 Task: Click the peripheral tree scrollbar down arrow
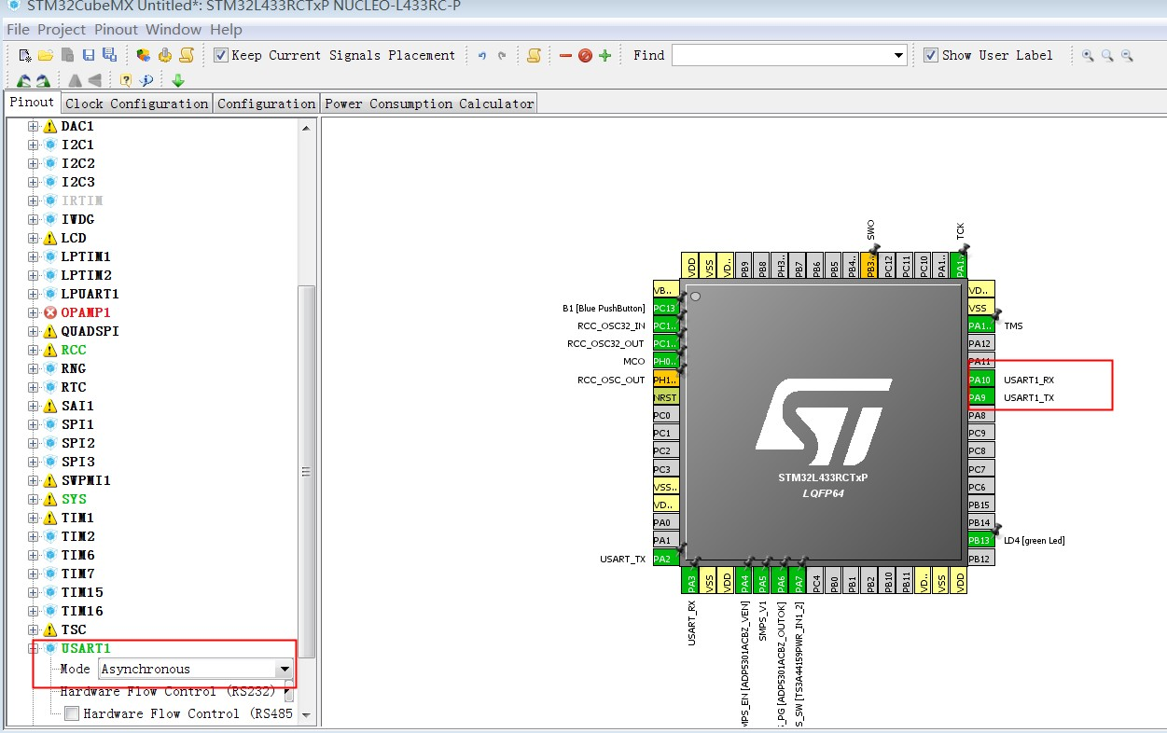(306, 715)
